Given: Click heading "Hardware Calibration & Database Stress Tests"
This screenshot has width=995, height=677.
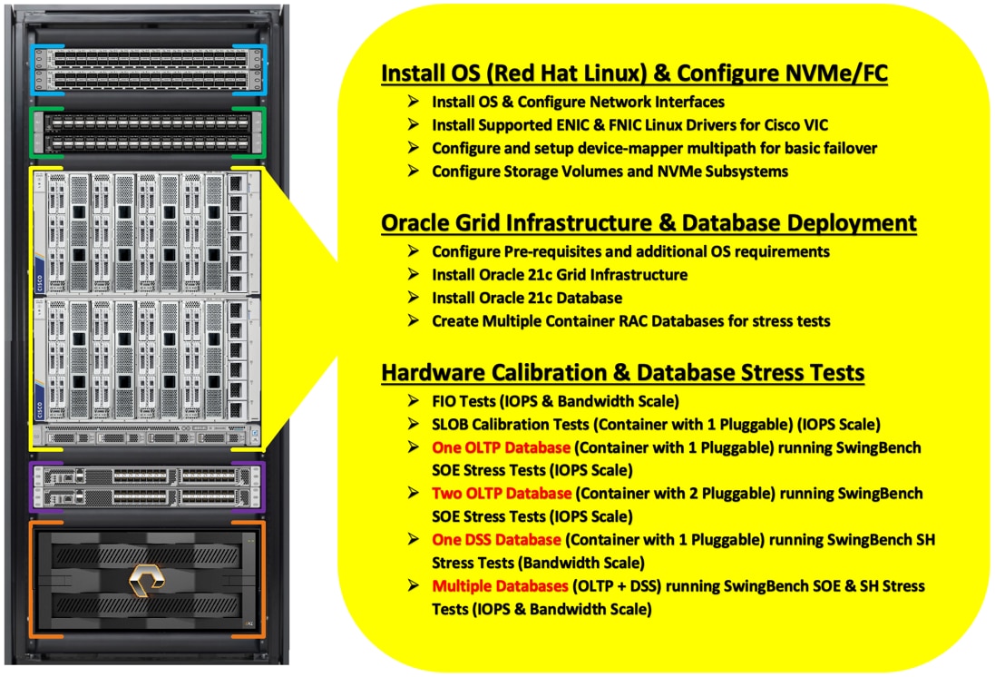Looking at the screenshot, I should click(x=622, y=373).
